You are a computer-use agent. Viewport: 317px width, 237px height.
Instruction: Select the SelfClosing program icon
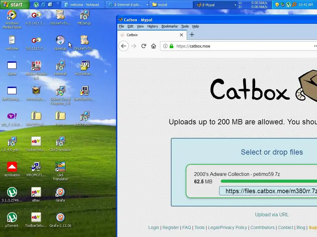(12, 93)
